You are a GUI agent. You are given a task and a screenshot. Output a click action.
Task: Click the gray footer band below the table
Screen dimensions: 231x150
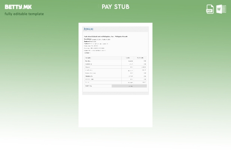(x=115, y=93)
